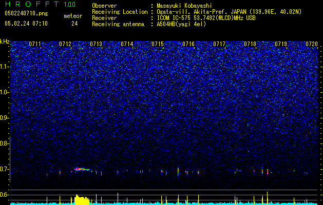Click the 0.8 kHz axis label
The image size is (323, 205).
point(3,143)
